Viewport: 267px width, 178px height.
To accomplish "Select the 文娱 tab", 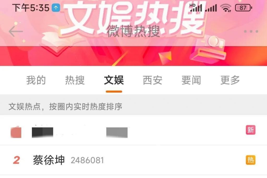I will tap(114, 80).
